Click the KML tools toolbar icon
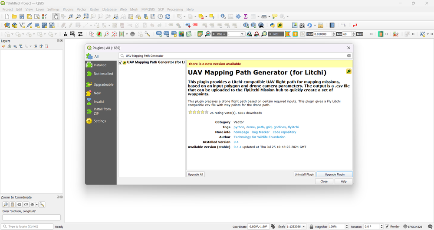This screenshot has width=434, height=230. click(159, 34)
